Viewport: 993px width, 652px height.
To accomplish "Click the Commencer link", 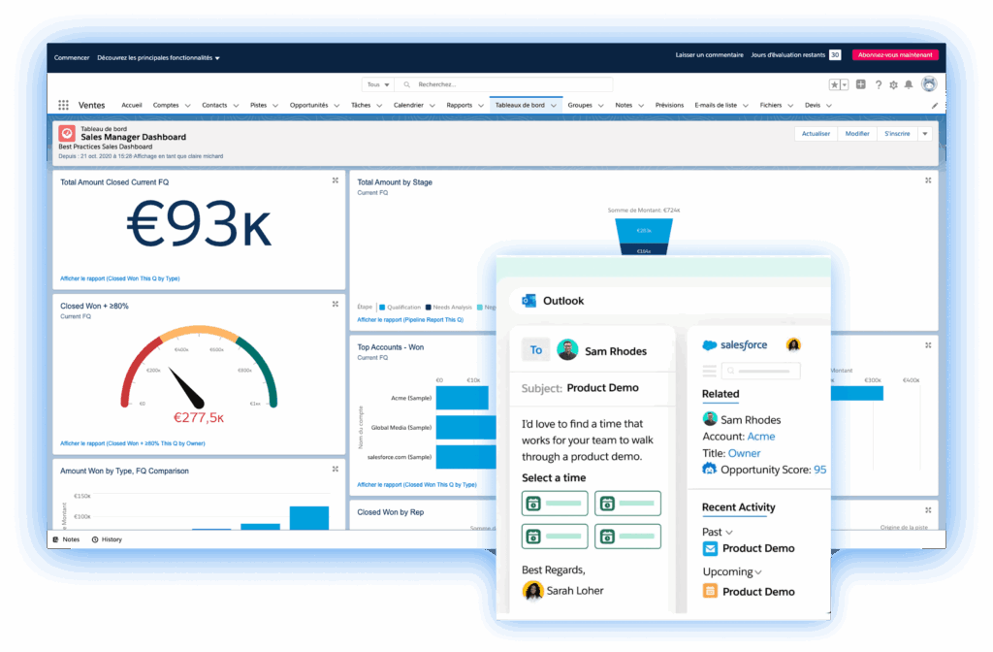I will click(x=72, y=57).
